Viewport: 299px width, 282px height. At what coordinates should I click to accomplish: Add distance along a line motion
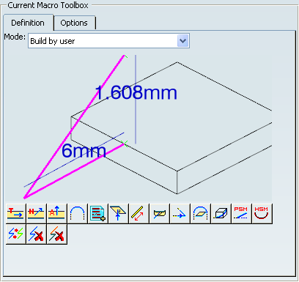point(139,214)
